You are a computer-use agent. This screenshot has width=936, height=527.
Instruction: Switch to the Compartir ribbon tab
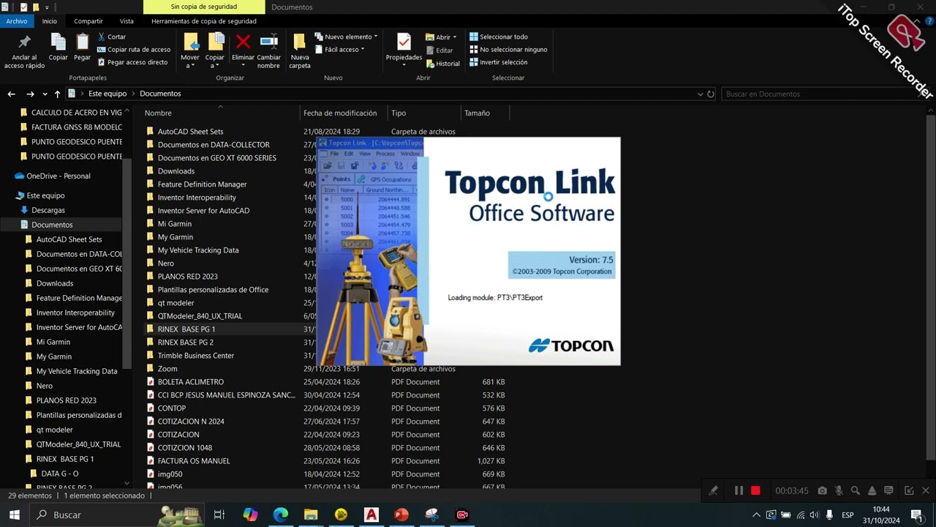click(x=88, y=21)
